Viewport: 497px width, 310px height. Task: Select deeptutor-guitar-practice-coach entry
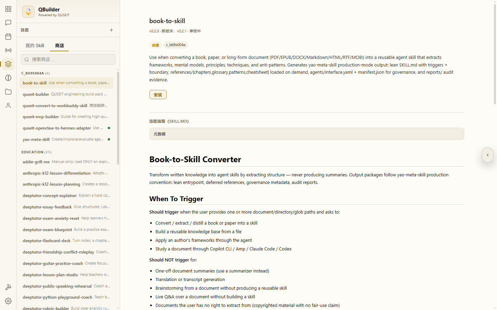coord(66,263)
